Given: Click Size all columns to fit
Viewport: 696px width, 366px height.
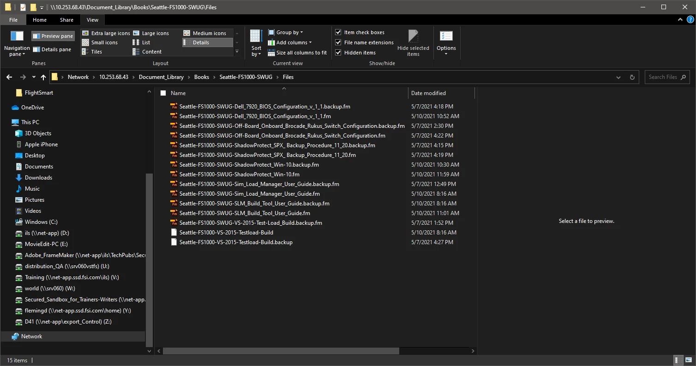Looking at the screenshot, I should click(x=298, y=53).
